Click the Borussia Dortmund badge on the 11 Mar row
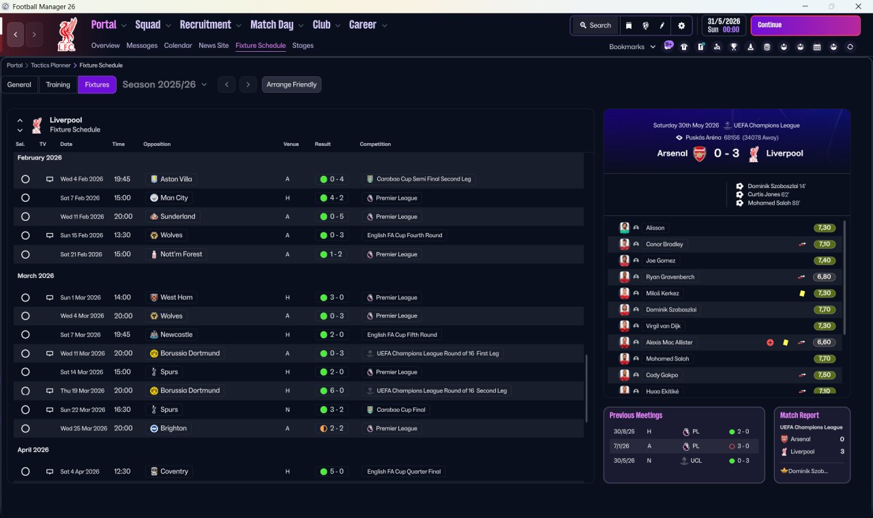The image size is (873, 518). (x=154, y=354)
